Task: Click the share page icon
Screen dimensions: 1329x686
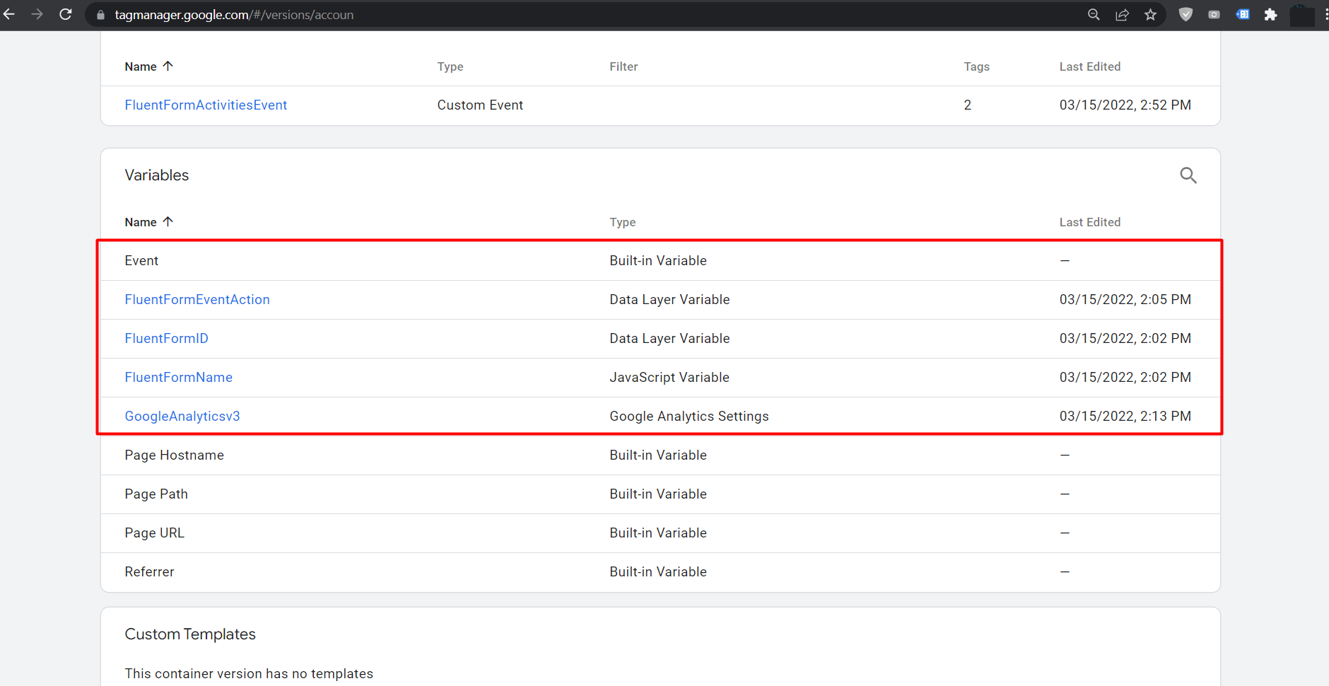Action: pyautogui.click(x=1122, y=15)
